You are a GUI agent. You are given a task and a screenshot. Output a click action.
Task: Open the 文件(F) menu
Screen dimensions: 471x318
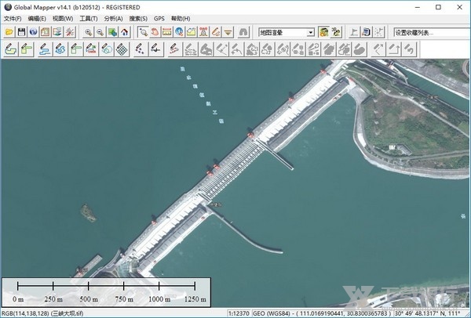(13, 18)
